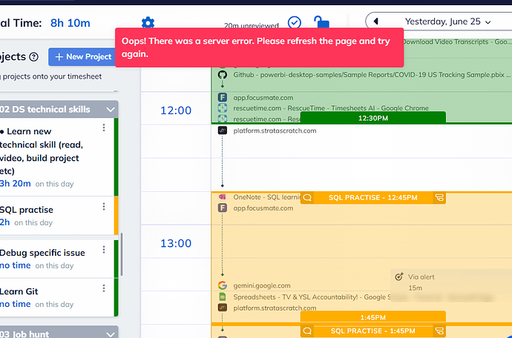Click the Via alert target icon
Viewport: 512px width, 338px height.
tap(398, 276)
